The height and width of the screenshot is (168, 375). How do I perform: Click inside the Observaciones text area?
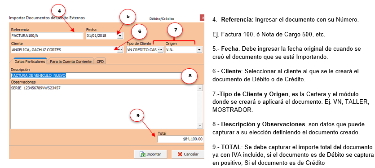104,107
